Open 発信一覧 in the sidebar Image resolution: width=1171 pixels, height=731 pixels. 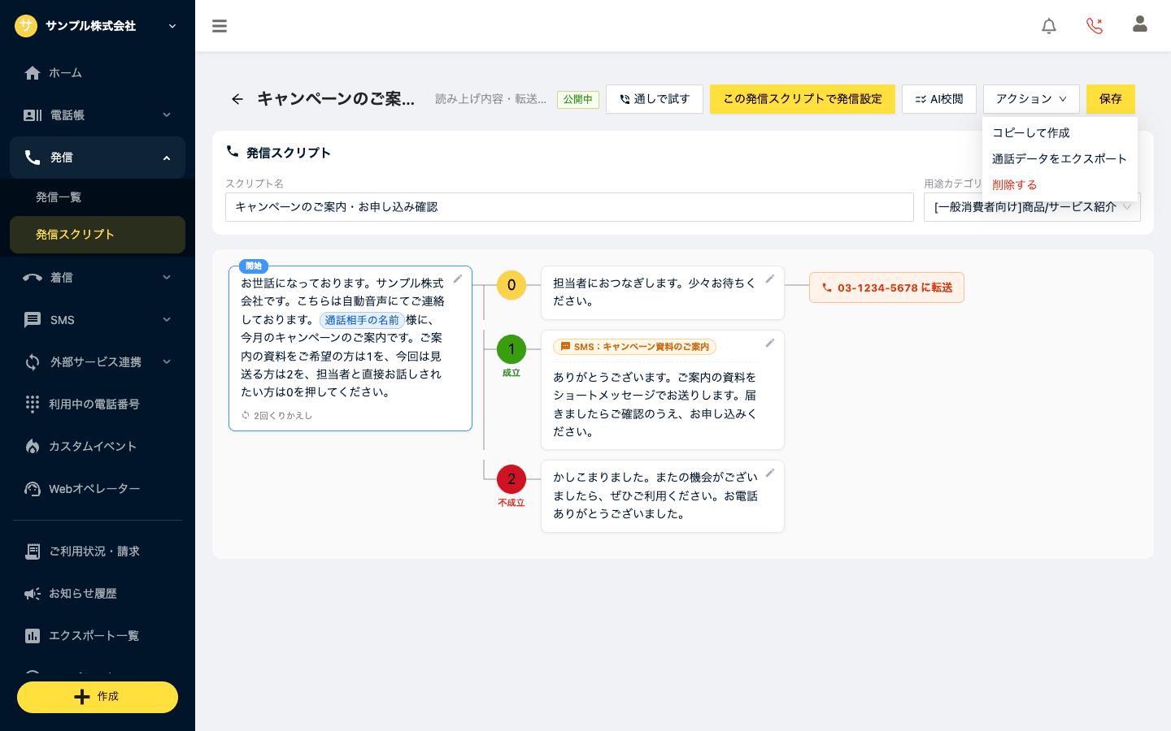tap(98, 197)
